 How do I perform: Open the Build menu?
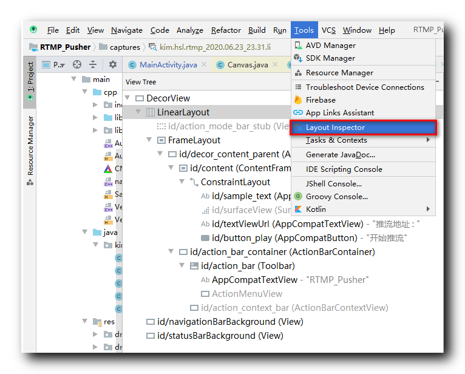coord(257,30)
